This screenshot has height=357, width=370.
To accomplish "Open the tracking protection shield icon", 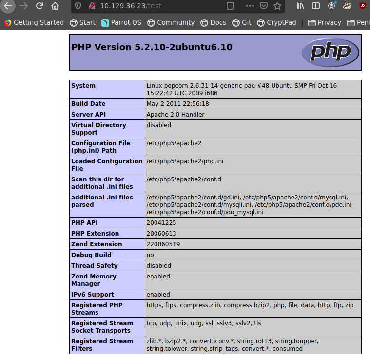I will (x=78, y=6).
